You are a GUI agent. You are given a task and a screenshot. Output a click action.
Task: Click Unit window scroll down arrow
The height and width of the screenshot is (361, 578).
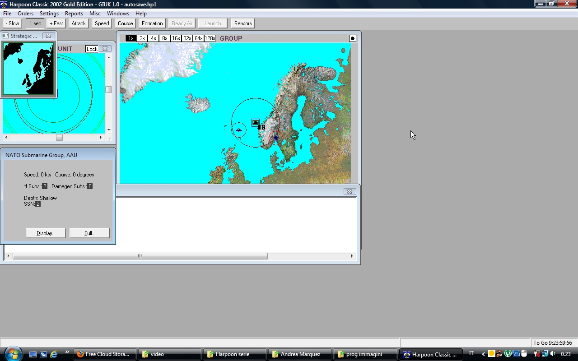tap(108, 130)
